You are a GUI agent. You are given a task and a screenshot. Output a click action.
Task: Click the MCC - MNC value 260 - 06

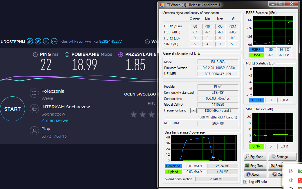point(218,123)
